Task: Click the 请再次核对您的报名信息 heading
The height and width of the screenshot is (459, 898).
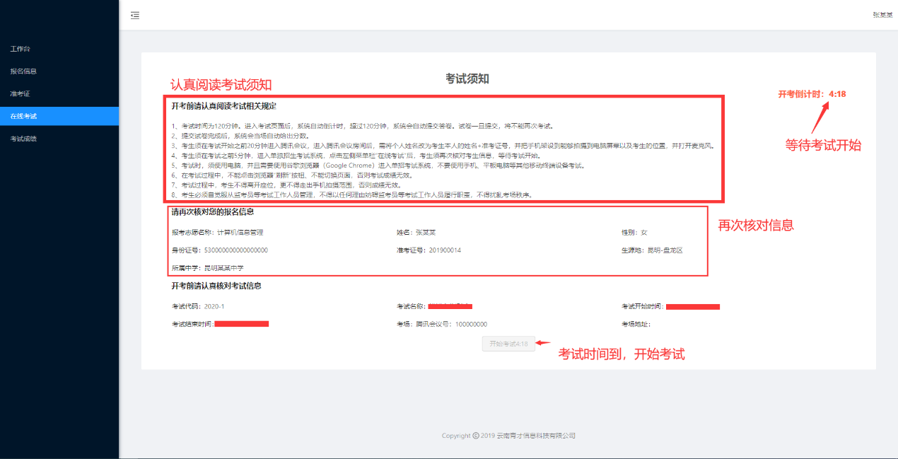Action: 212,211
